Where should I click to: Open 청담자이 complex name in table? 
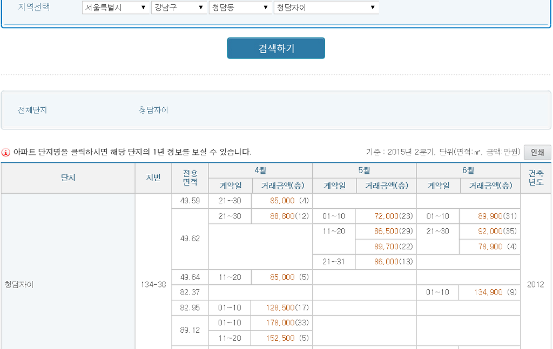(x=19, y=285)
